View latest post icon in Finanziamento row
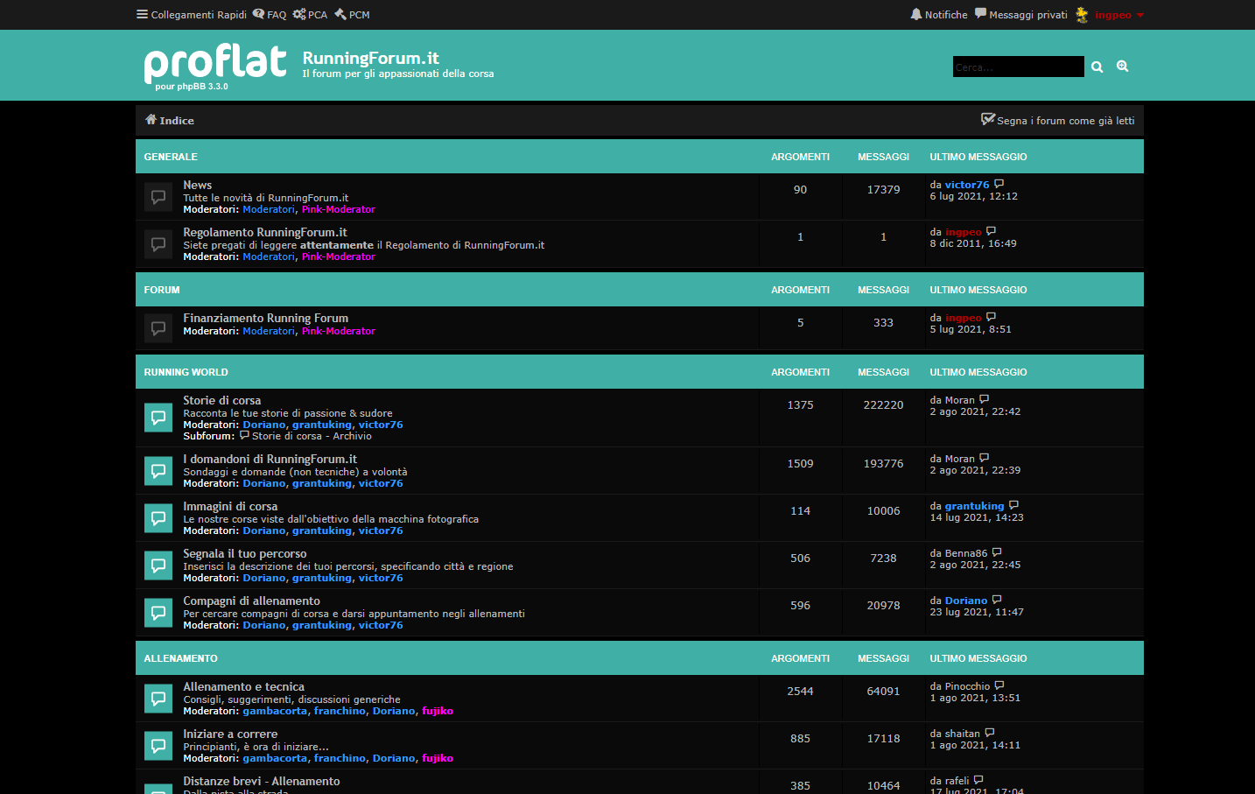Screen dimensions: 1255x794 click(992, 317)
